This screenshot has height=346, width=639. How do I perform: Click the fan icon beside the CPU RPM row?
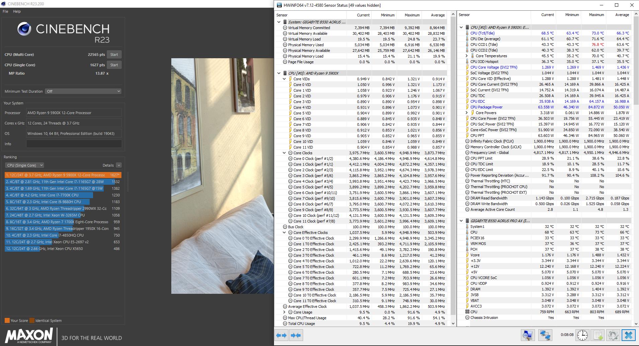[x=467, y=312]
